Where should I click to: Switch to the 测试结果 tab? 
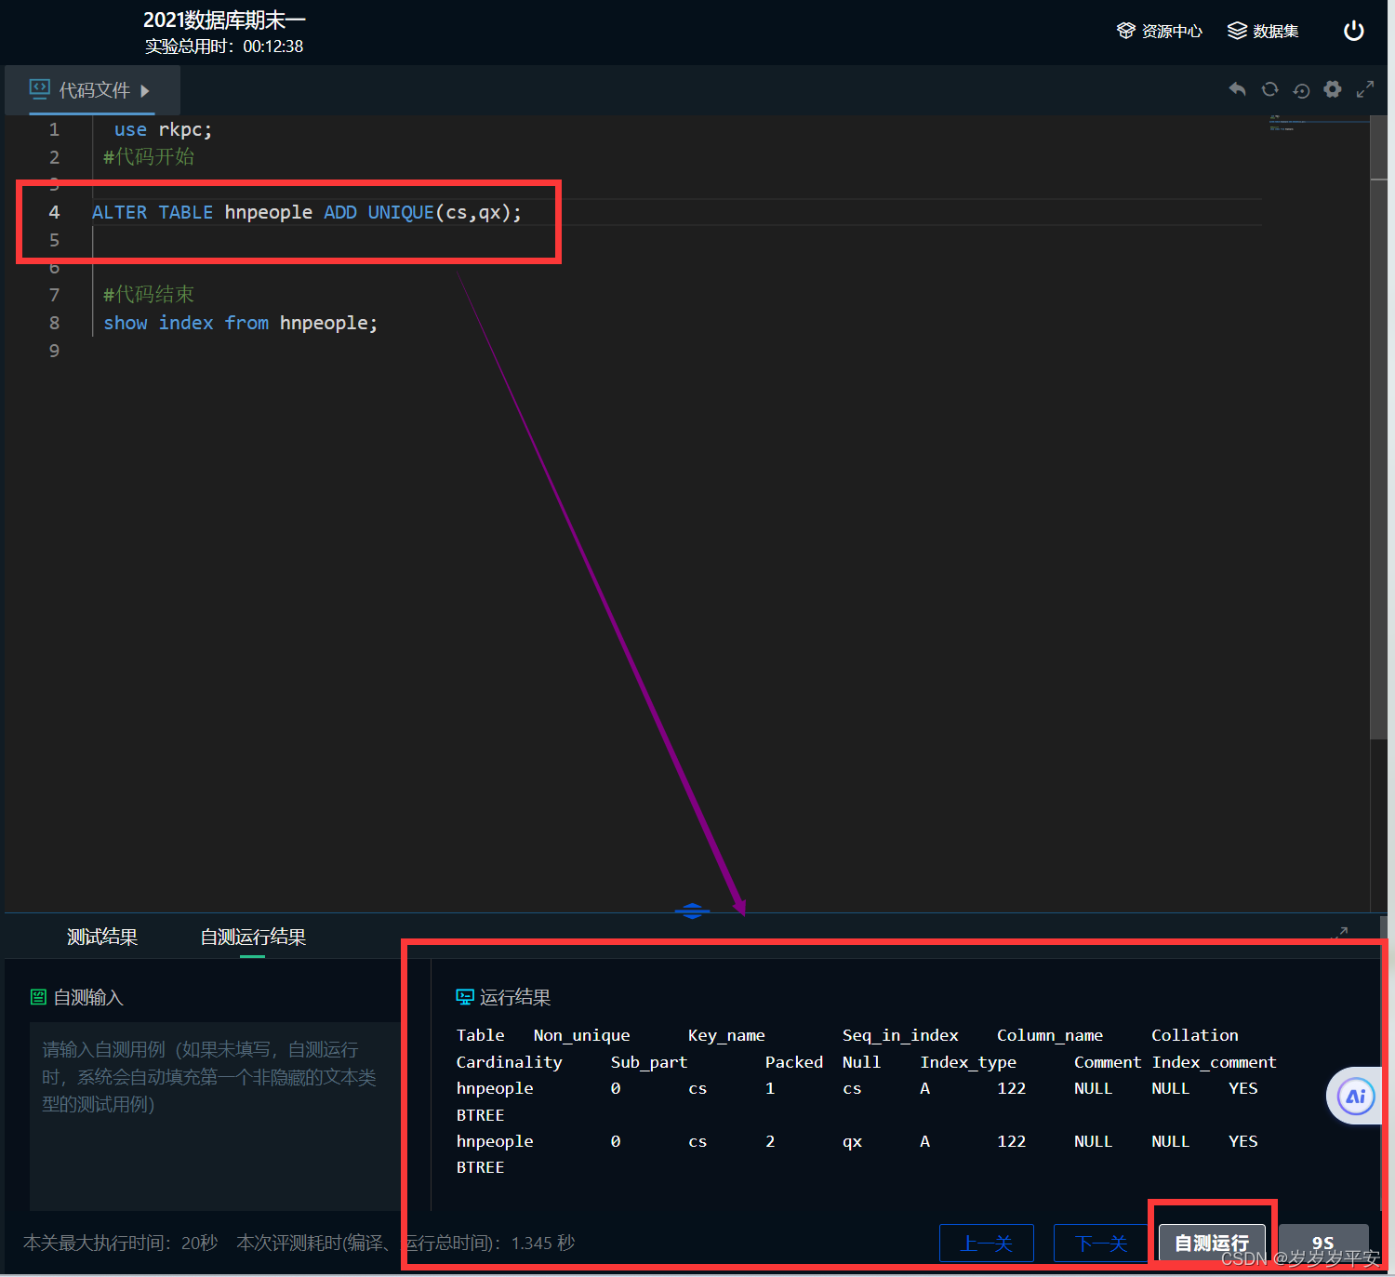(102, 937)
